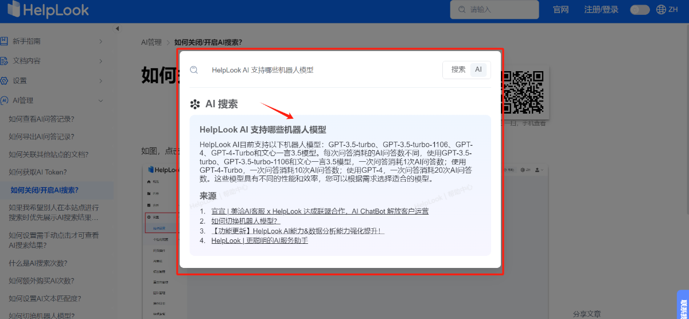Expand the 文档内容 chevron
The width and height of the screenshot is (689, 319).
click(100, 61)
